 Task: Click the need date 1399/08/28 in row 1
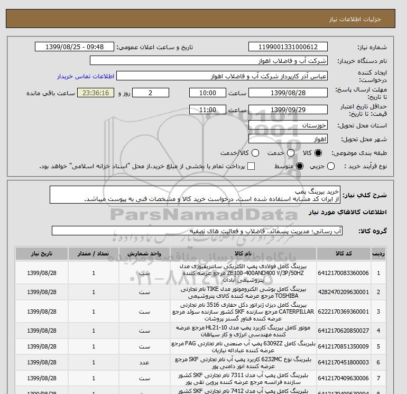click(x=42, y=273)
